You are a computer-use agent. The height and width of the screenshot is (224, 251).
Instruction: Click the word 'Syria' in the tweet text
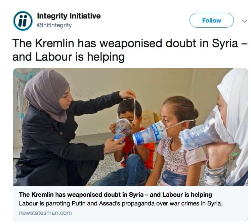[x=225, y=43]
